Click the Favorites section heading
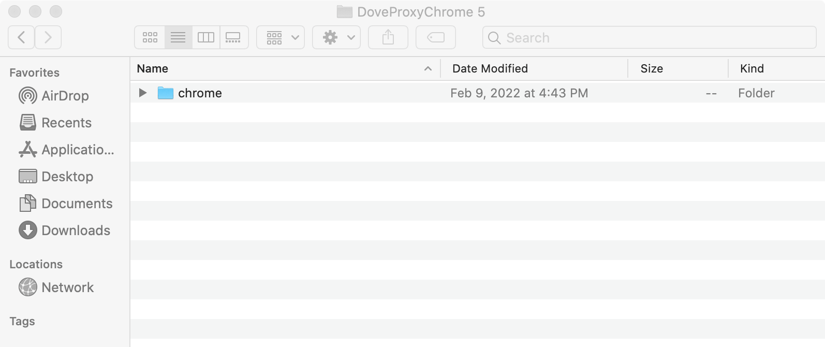The height and width of the screenshot is (347, 825). pos(35,73)
